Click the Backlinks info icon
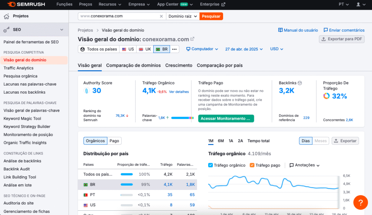 tap(300, 83)
